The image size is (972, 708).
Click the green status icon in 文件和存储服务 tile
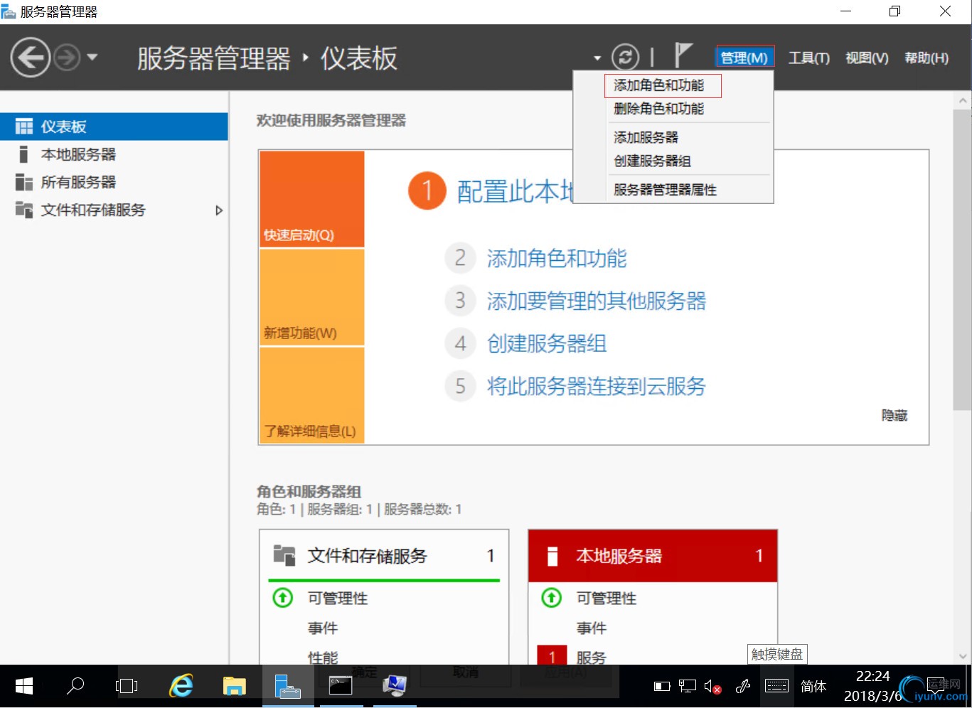(x=283, y=598)
